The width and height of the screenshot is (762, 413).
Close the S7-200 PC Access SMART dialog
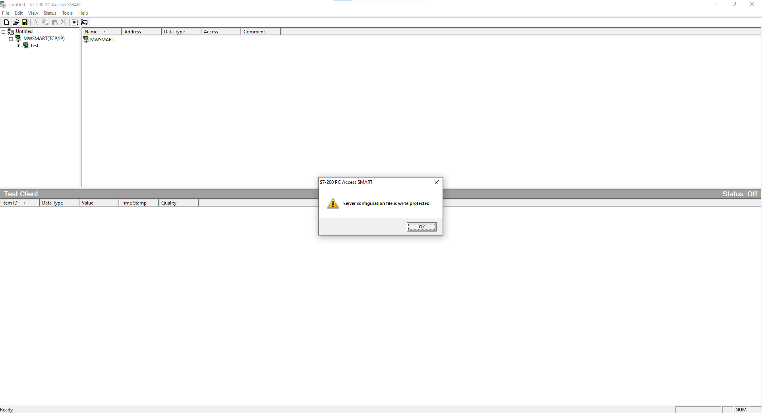pyautogui.click(x=437, y=182)
